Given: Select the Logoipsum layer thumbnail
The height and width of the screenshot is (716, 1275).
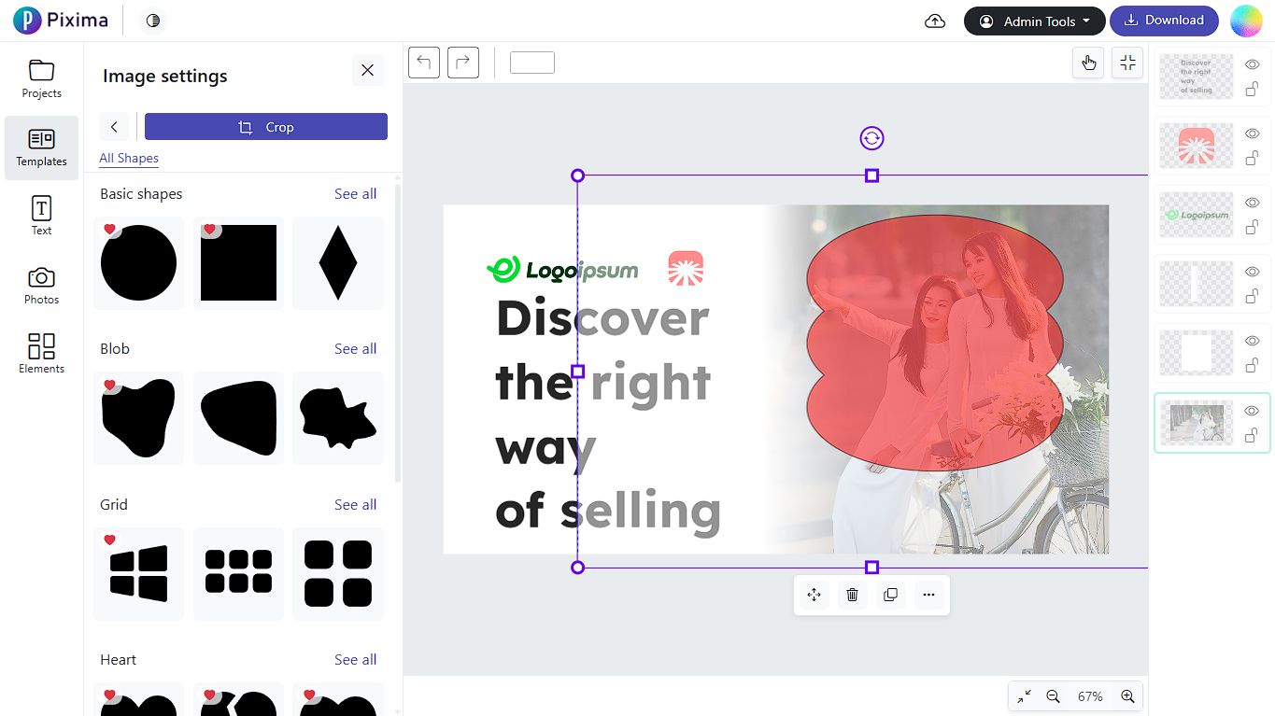Looking at the screenshot, I should coord(1197,215).
